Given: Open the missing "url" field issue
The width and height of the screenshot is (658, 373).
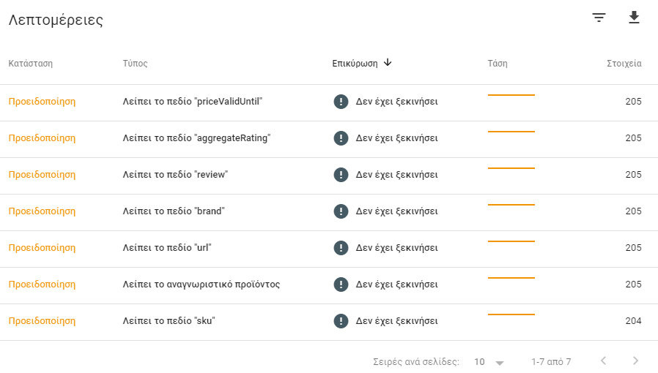Looking at the screenshot, I should pyautogui.click(x=168, y=248).
